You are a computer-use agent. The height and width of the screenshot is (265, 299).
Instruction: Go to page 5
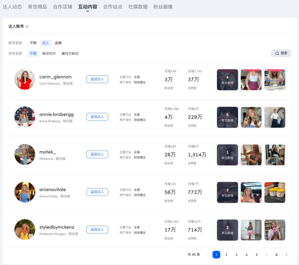point(257,255)
